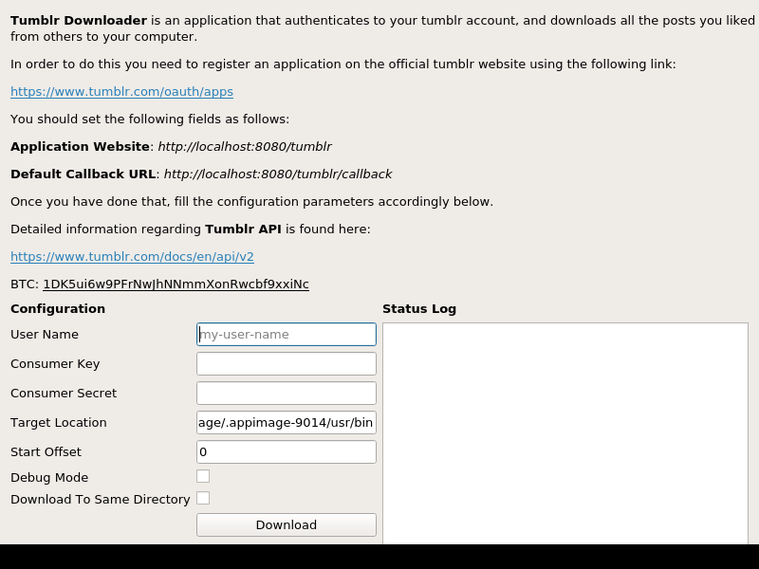Click the Consumer Key label

click(55, 364)
